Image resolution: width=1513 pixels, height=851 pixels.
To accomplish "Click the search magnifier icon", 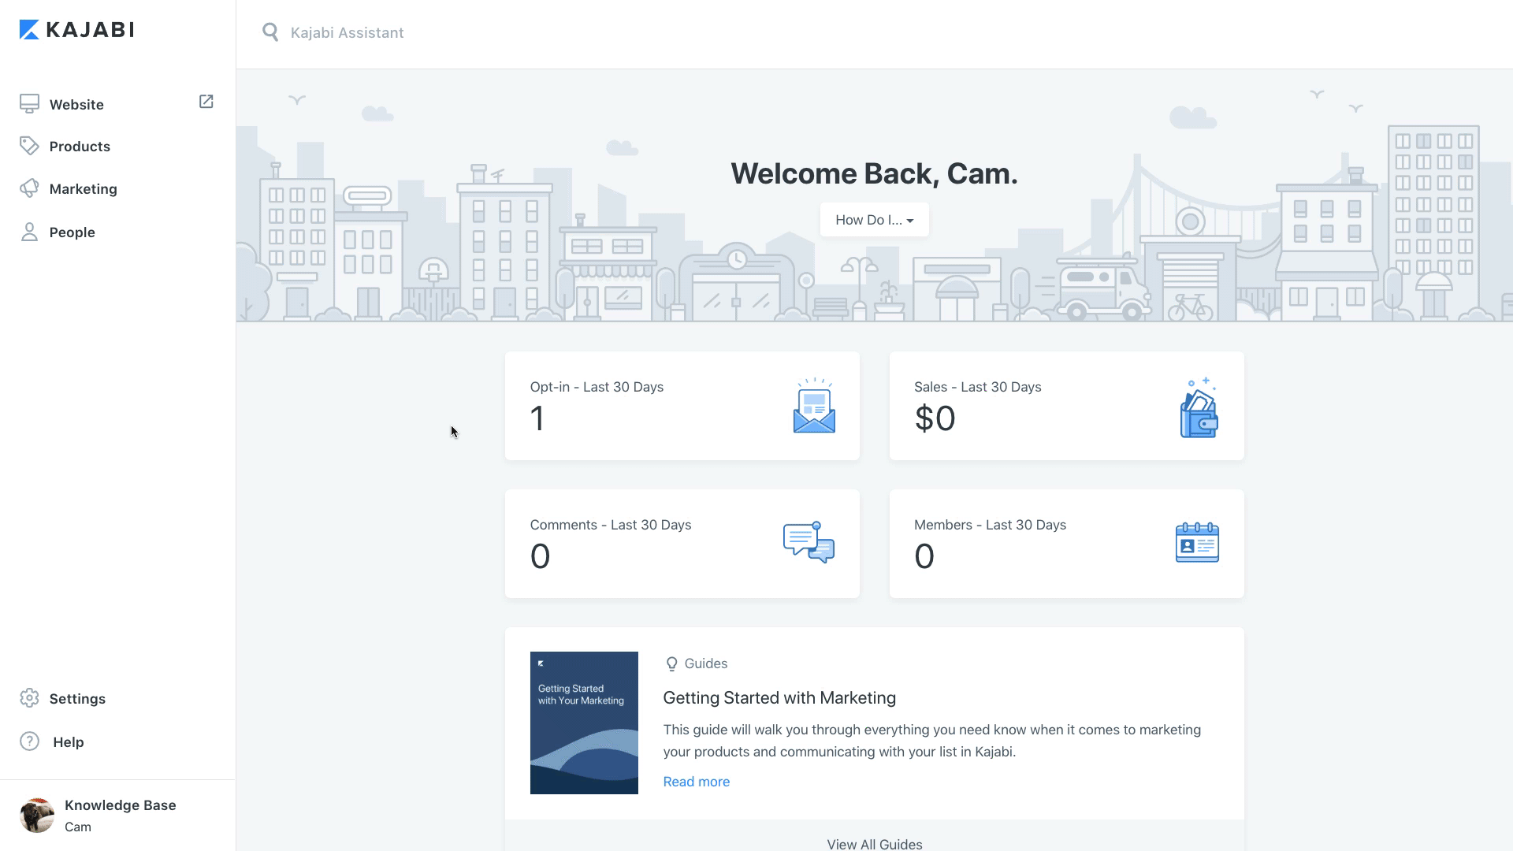I will tap(270, 32).
